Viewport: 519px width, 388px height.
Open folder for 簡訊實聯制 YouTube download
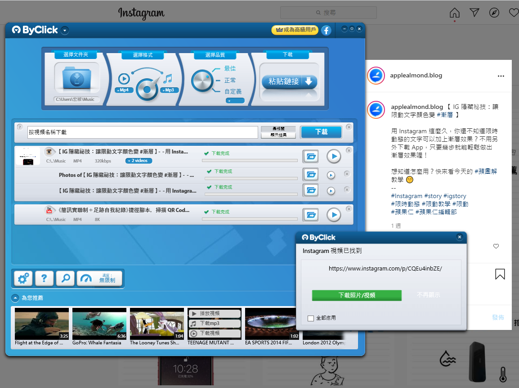pos(311,215)
